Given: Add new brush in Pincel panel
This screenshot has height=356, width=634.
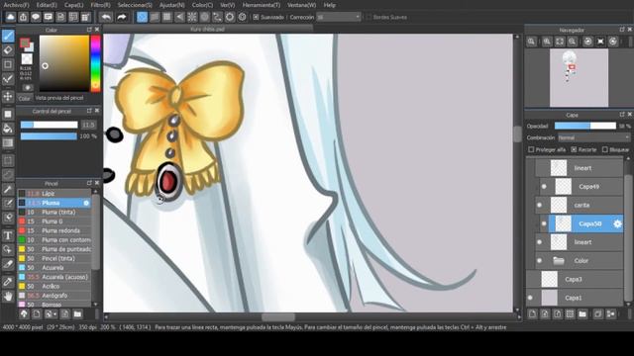Looking at the screenshot, I should 37,313.
